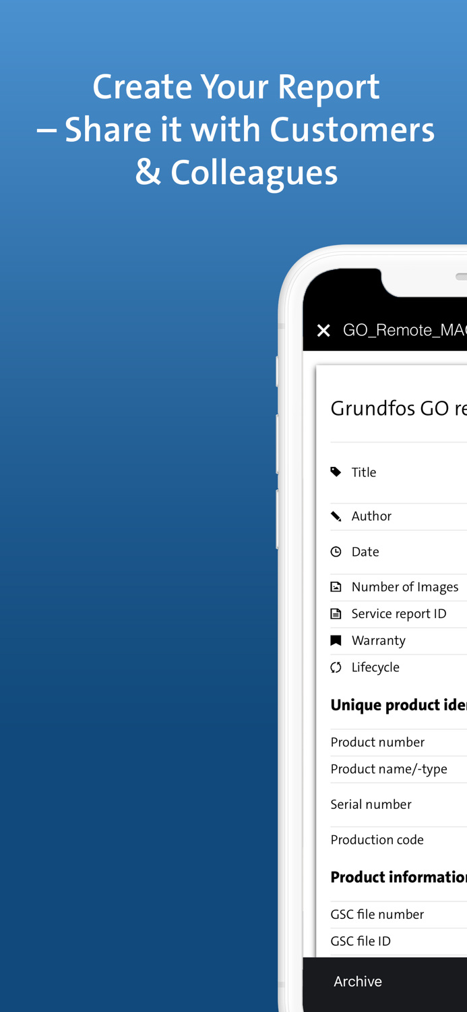This screenshot has width=467, height=1012.
Task: Select the 'Service report ID' label
Action: pos(399,613)
